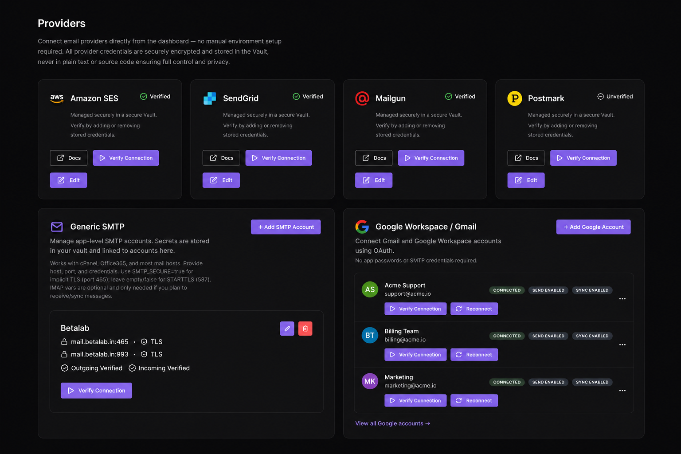Click CONNECTED badge on Acme Support
This screenshot has height=454, width=681.
tap(507, 290)
